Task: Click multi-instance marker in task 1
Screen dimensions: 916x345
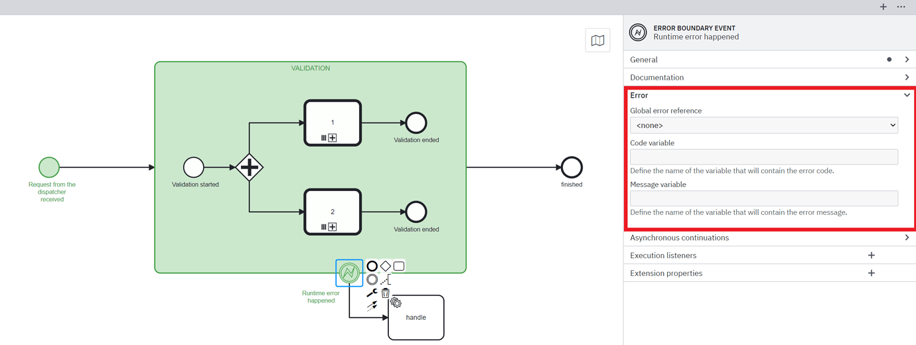Action: coord(324,138)
